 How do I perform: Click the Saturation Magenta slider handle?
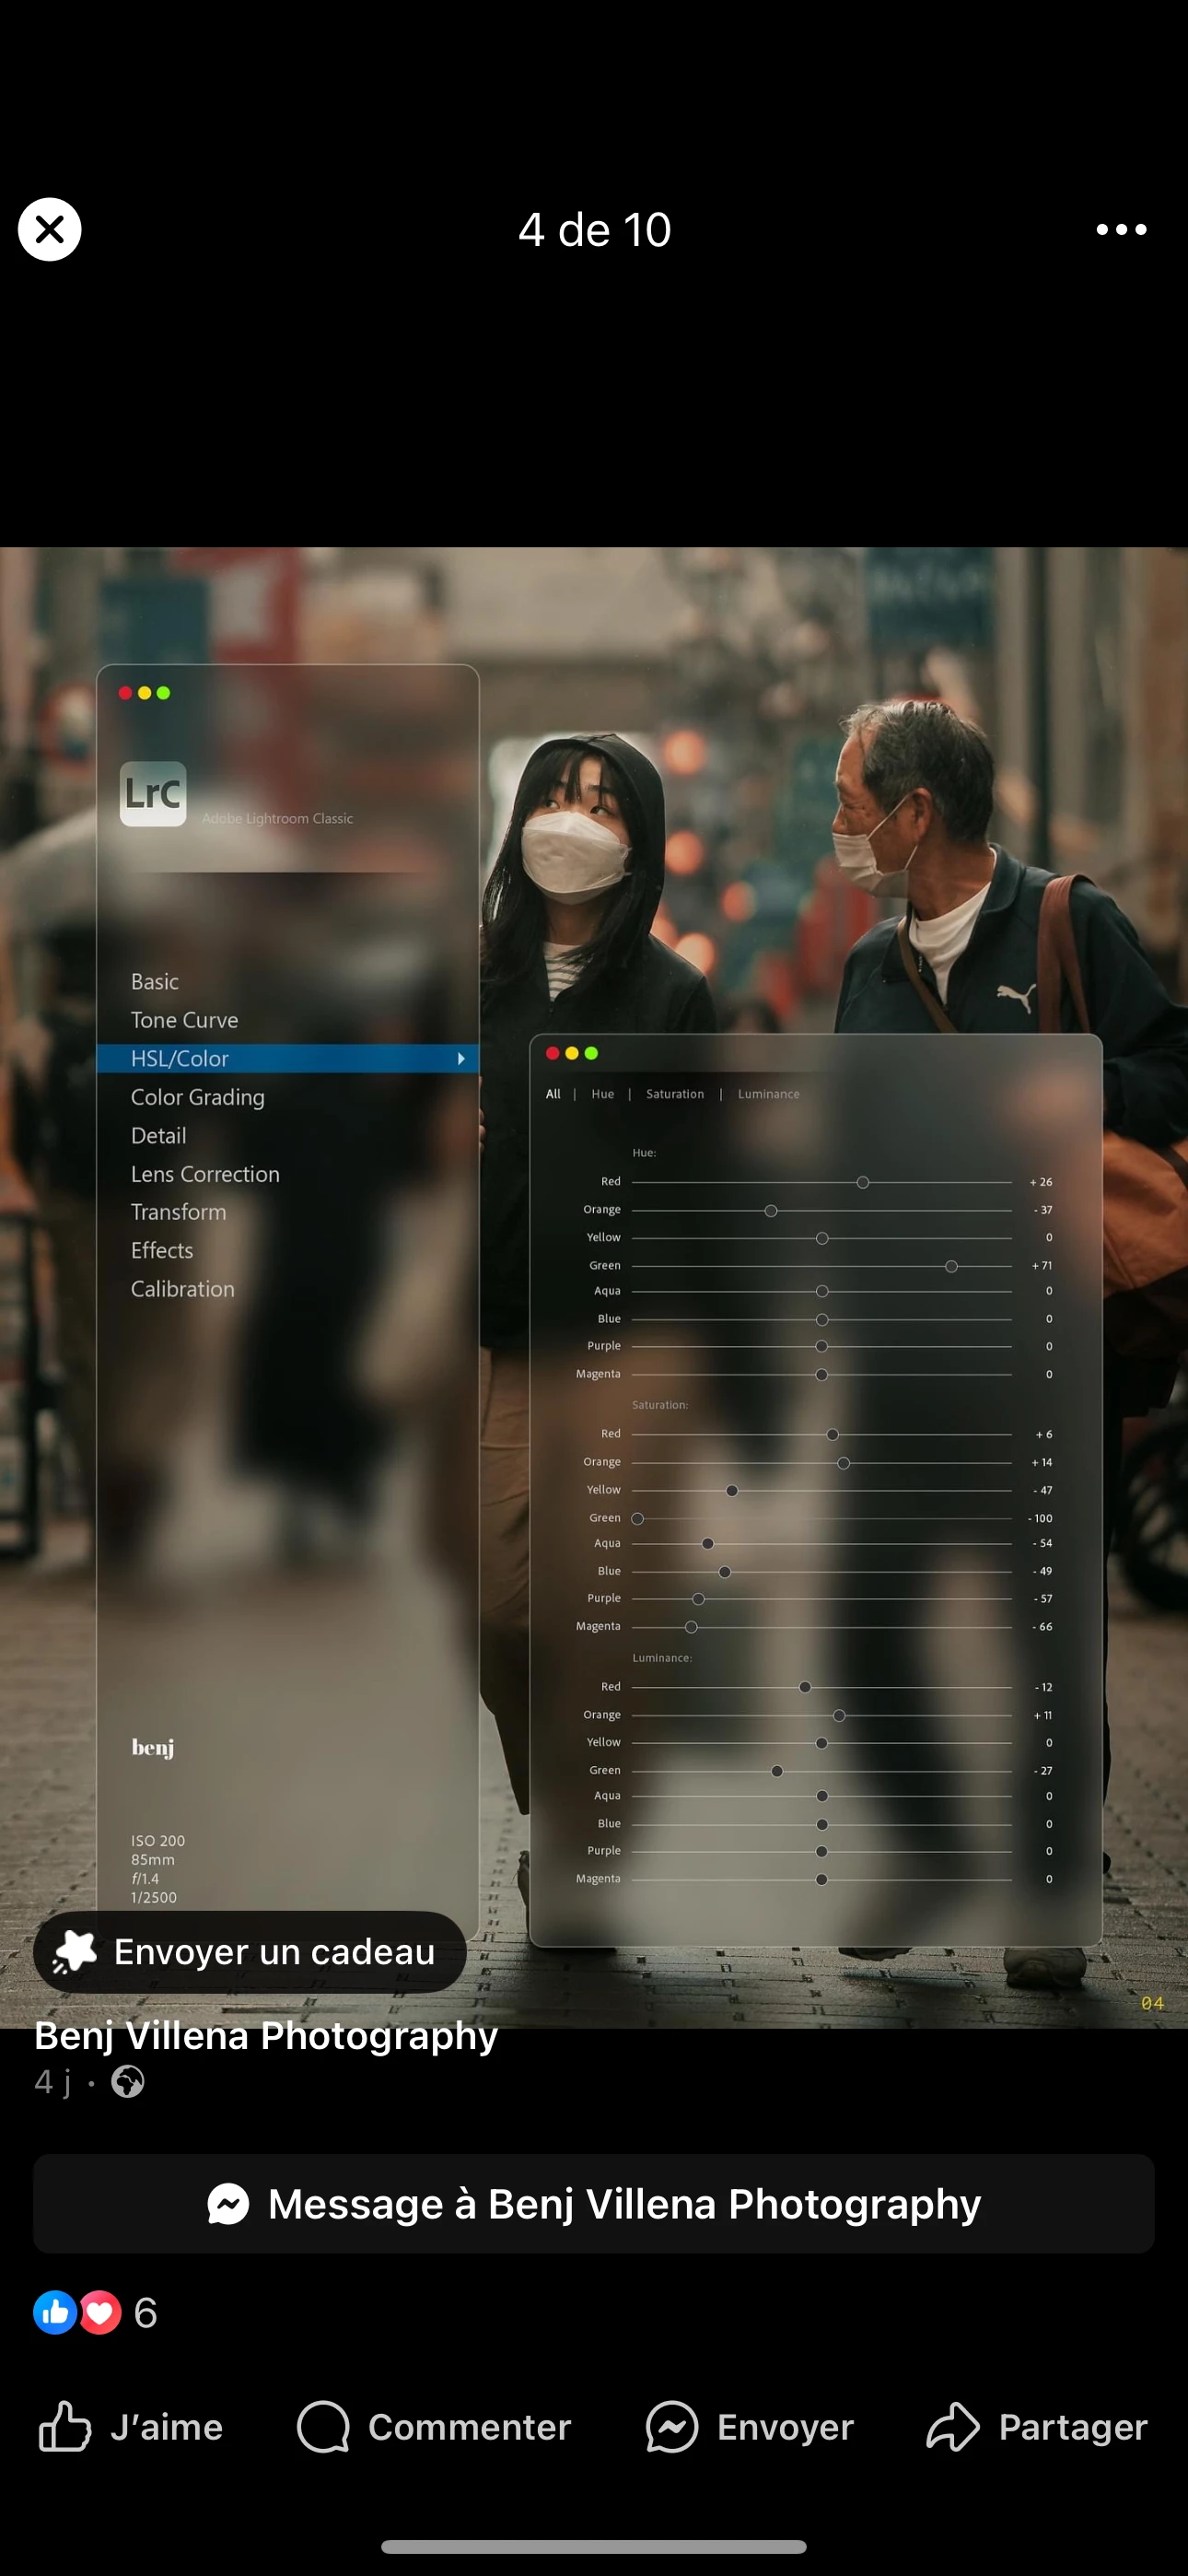691,1627
